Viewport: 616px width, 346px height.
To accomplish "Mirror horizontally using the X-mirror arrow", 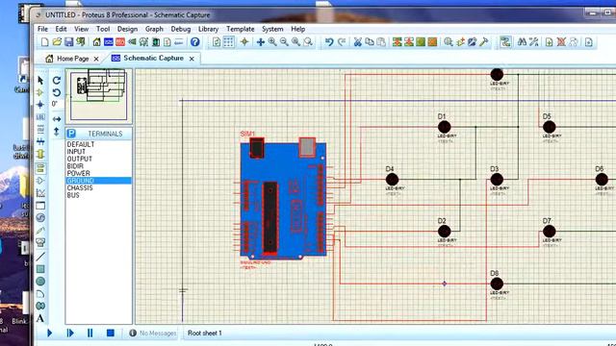I will coord(57,119).
